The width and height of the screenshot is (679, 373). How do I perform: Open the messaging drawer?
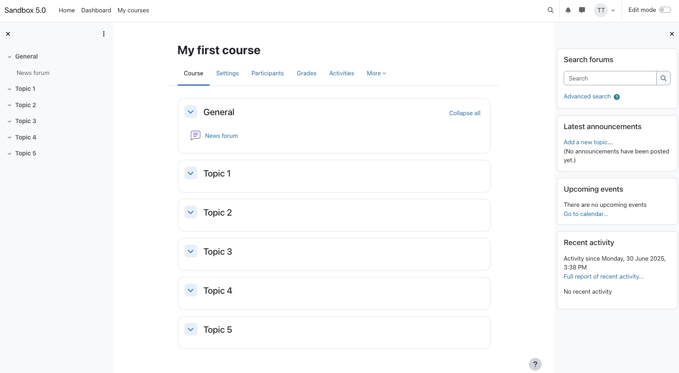582,10
